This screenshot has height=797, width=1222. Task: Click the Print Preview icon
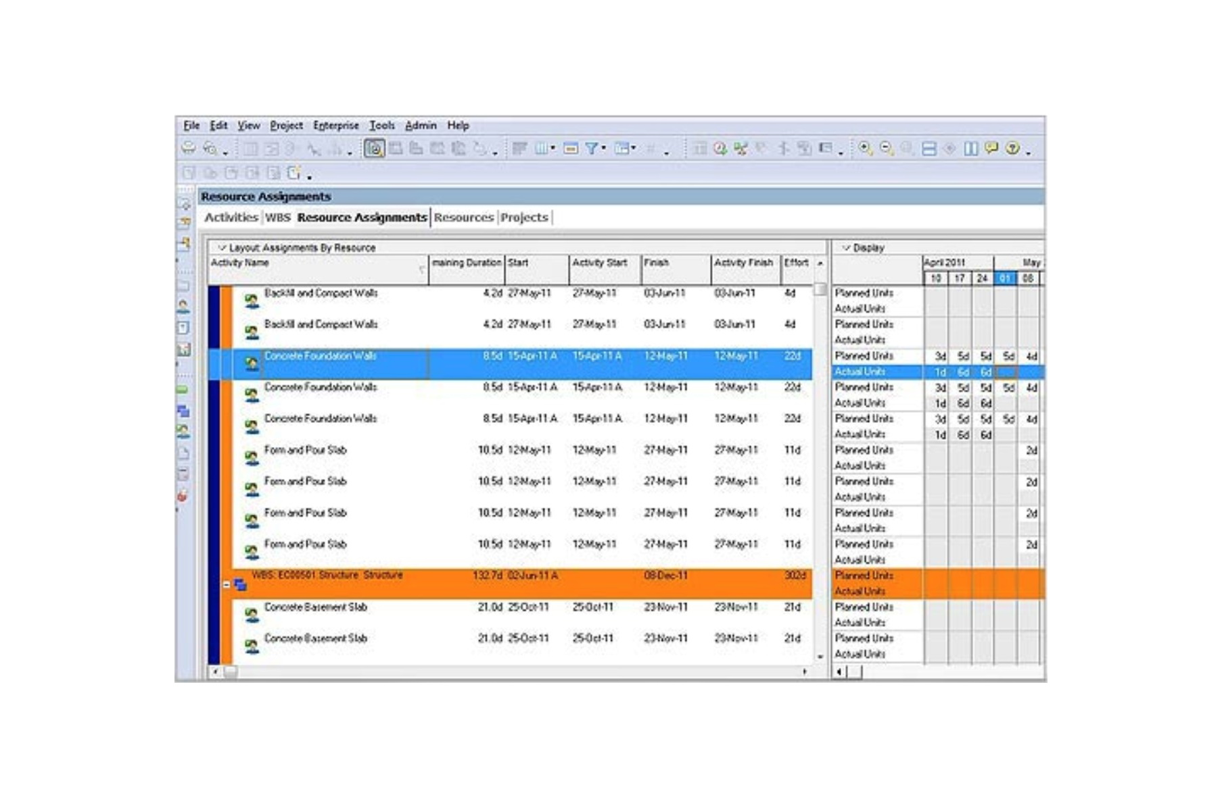pos(211,149)
